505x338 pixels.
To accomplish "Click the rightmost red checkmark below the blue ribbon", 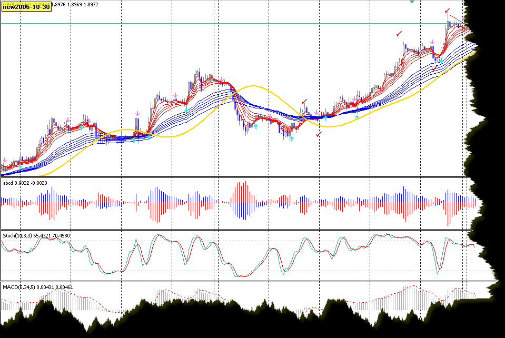I will click(434, 69).
